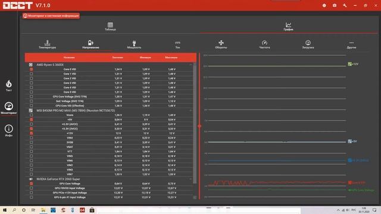
Task: Collapse the MSI B450M PRO-M2 MAX group arrow
Action: pyautogui.click(x=190, y=111)
